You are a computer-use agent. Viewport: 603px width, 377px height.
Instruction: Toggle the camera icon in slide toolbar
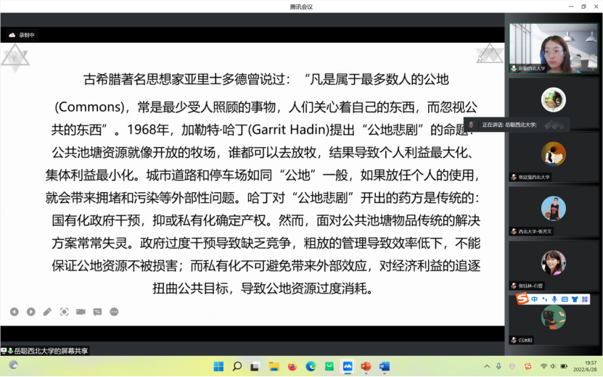81,312
